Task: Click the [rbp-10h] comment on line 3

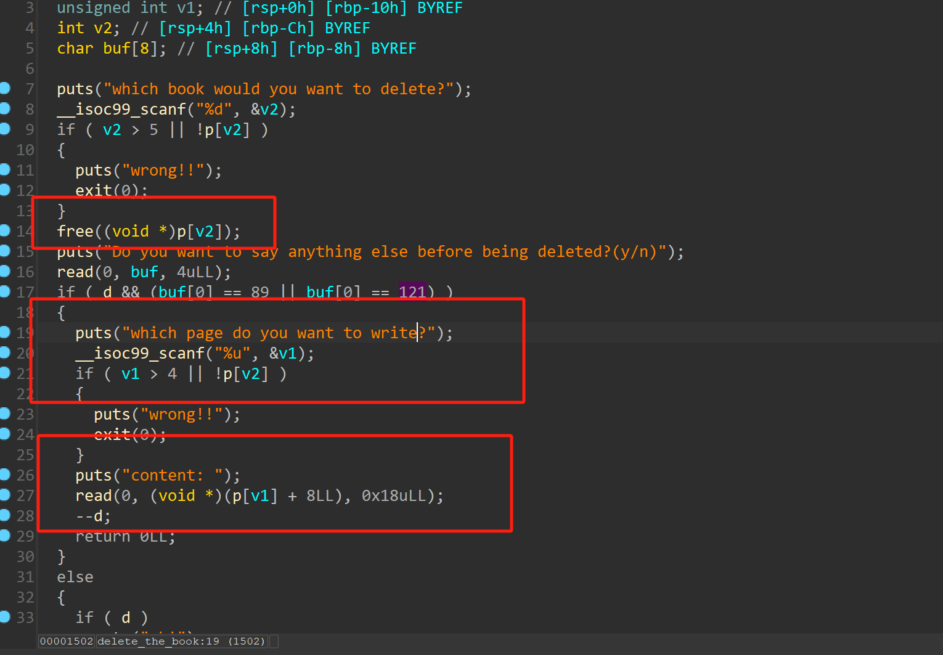Action: [x=366, y=8]
